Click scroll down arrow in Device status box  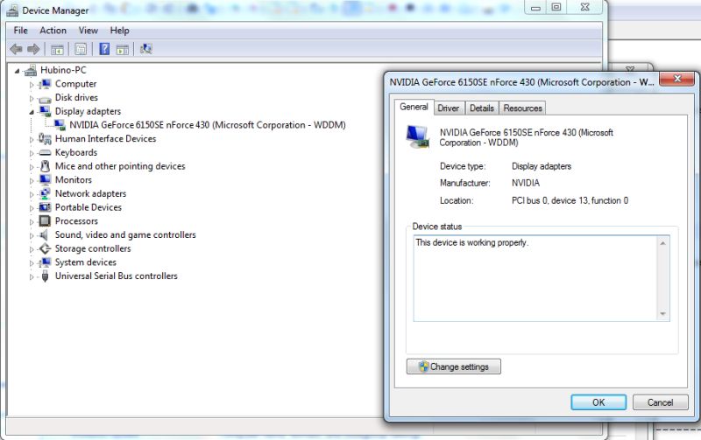pos(662,314)
